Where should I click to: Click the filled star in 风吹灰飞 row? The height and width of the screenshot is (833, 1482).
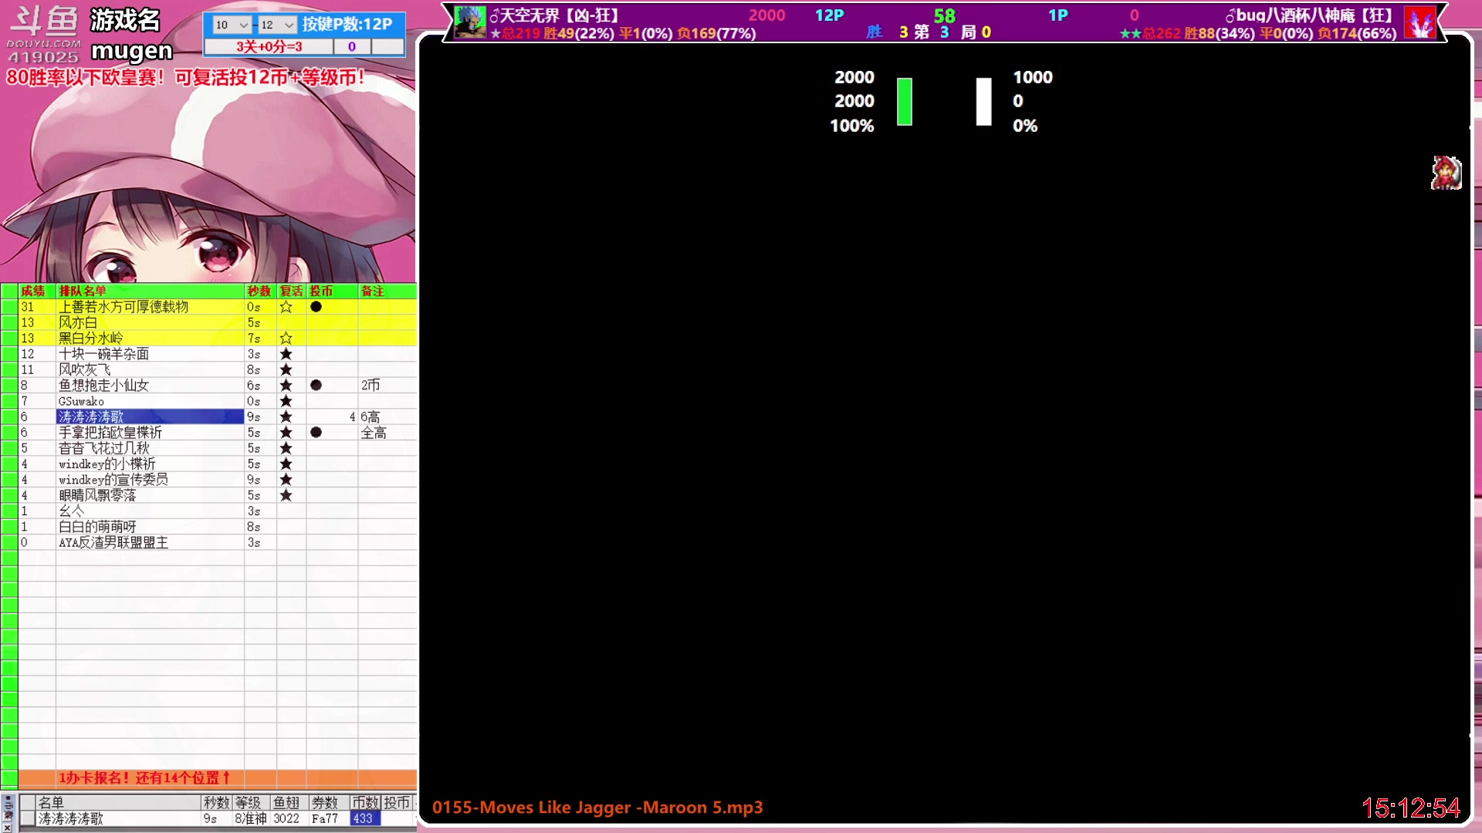286,369
